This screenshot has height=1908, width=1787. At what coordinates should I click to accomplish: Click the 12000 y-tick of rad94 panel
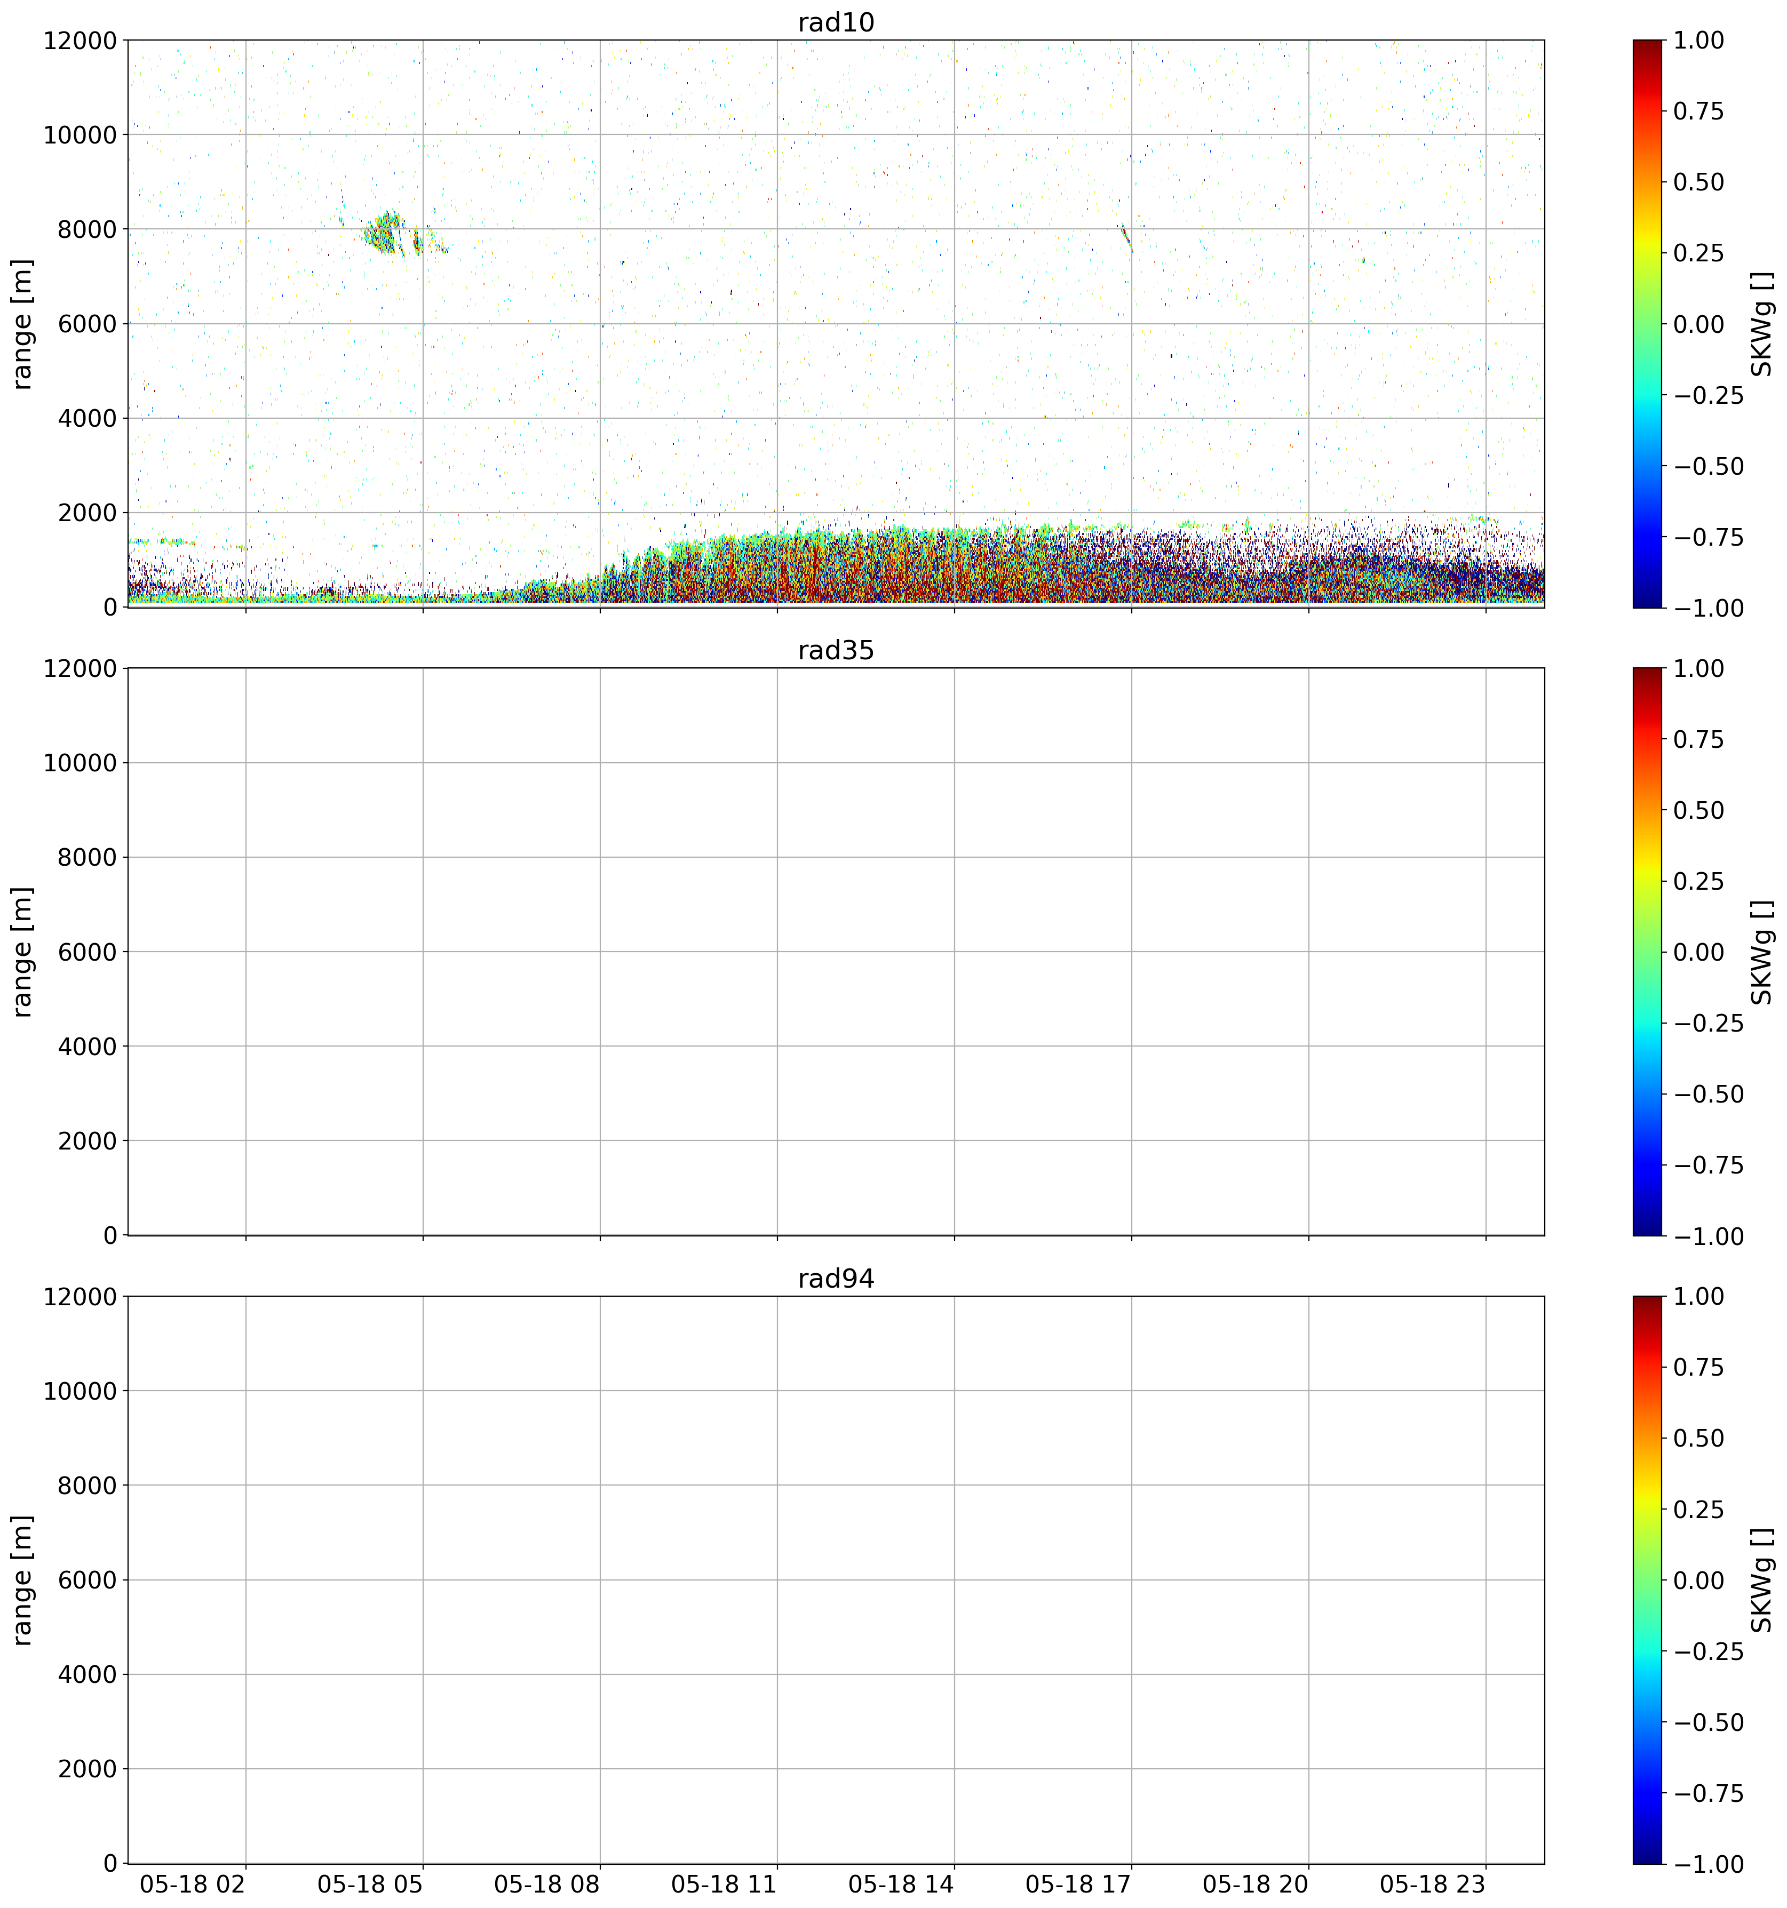(80, 1297)
